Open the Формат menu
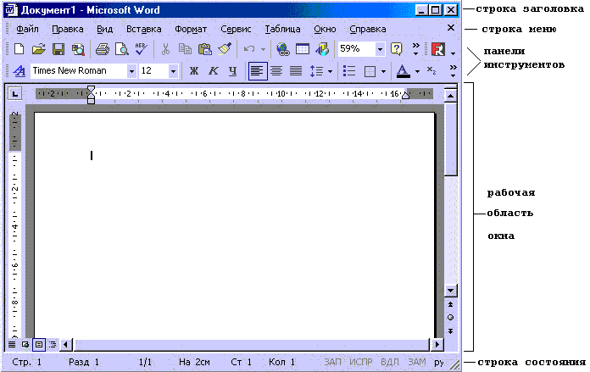The height and width of the screenshot is (372, 590). 191,29
